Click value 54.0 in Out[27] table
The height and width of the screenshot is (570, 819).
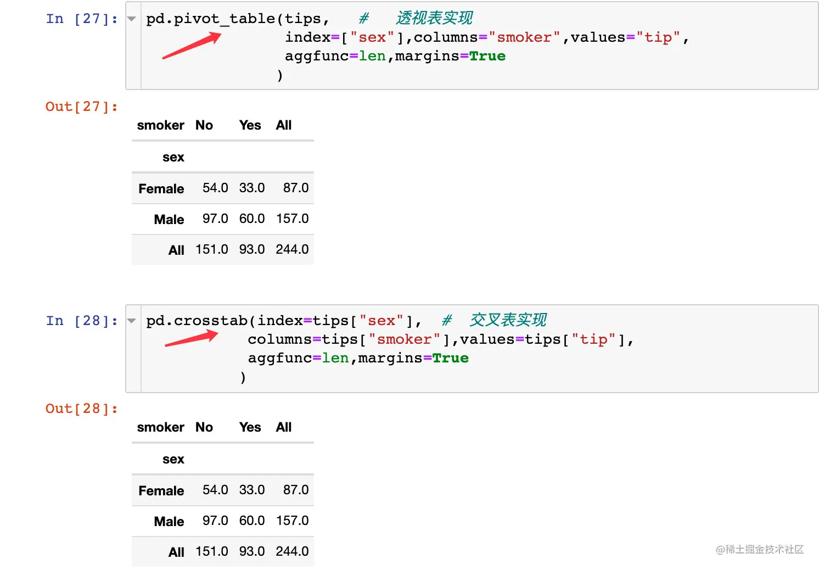215,188
